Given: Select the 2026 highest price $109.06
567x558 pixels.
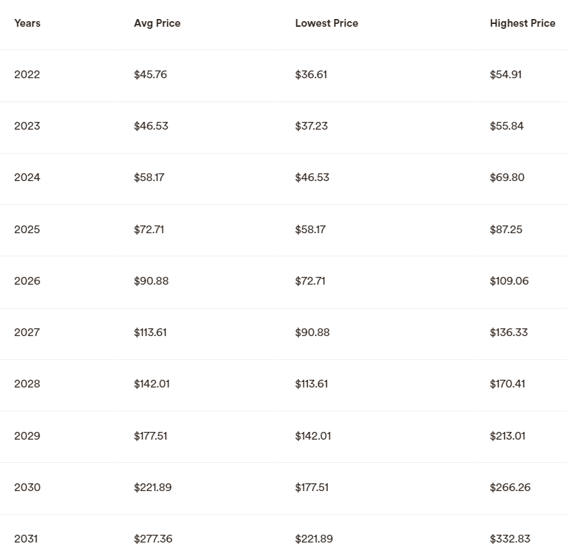Looking at the screenshot, I should pos(509,280).
